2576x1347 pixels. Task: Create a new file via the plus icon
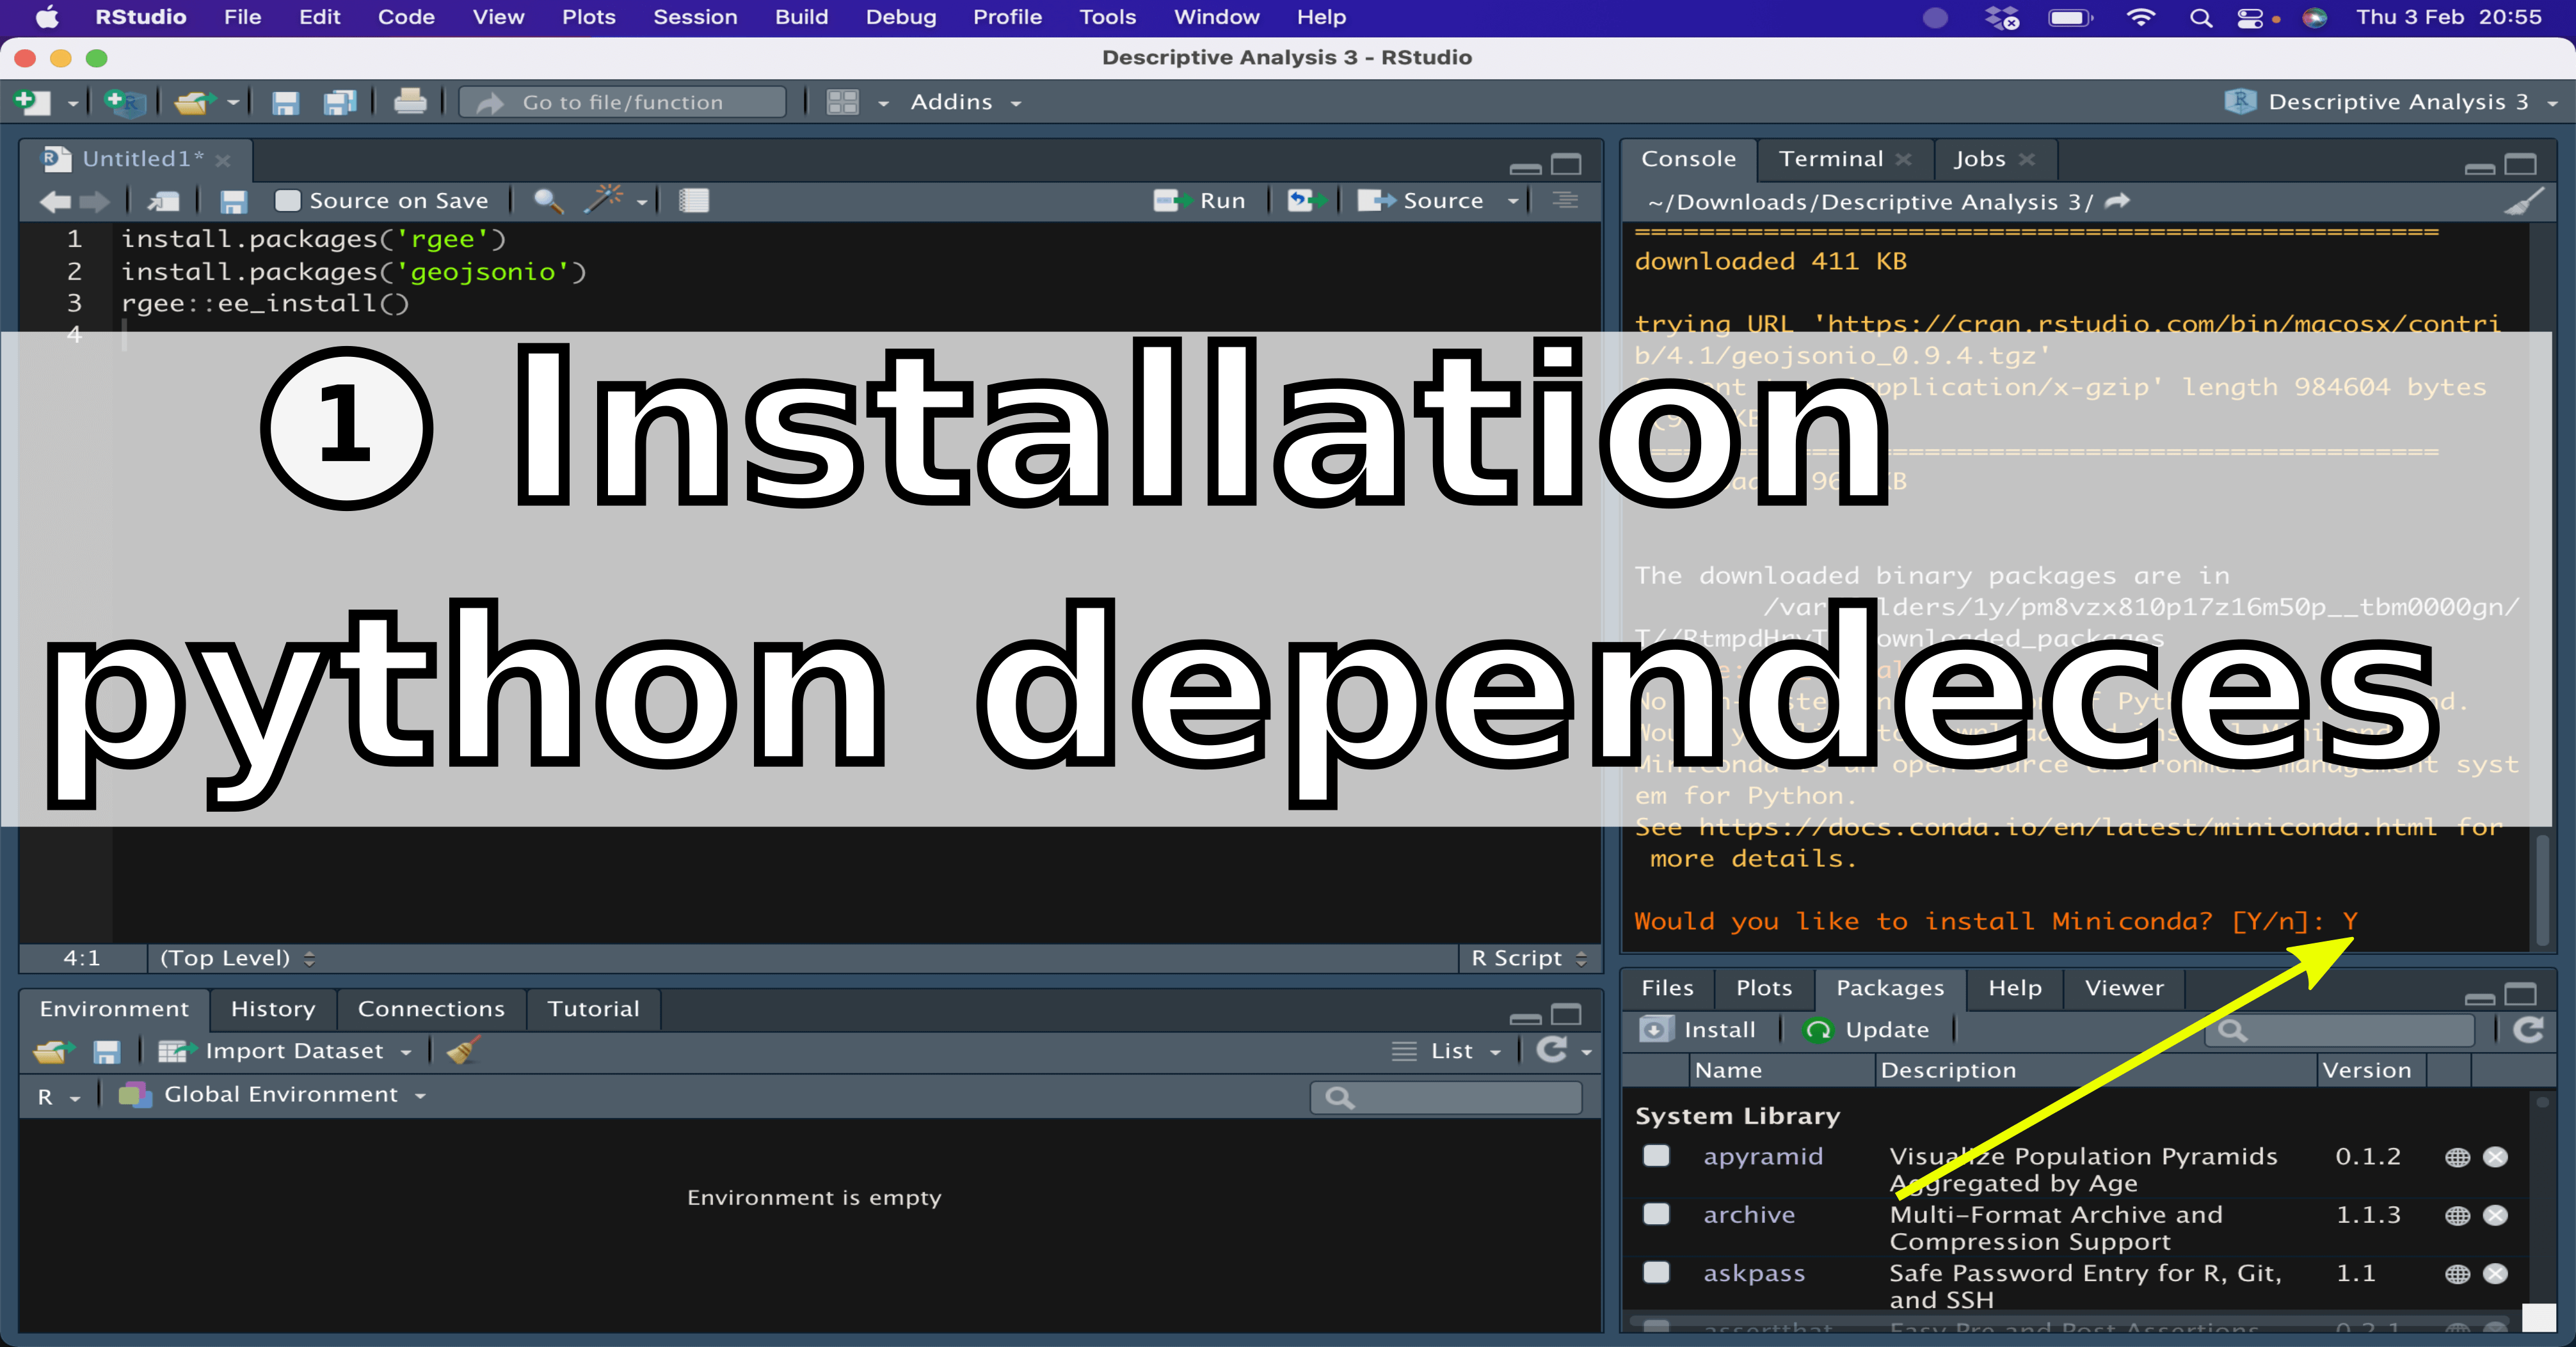33,102
